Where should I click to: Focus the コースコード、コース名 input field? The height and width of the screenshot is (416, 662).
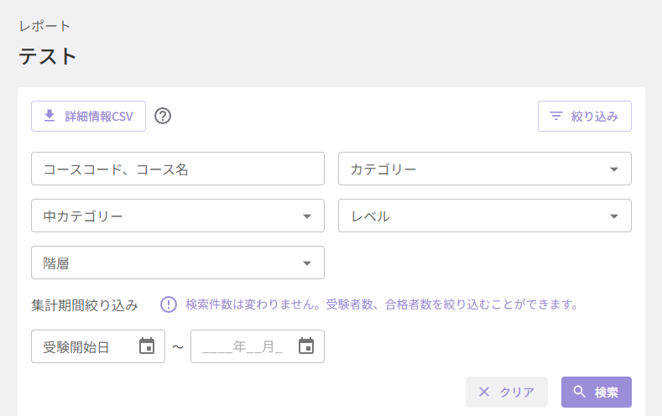pos(178,169)
